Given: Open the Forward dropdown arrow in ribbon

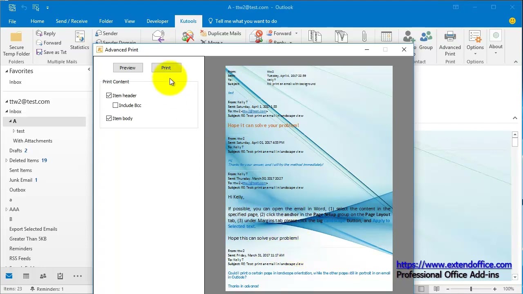Looking at the screenshot, I should pyautogui.click(x=296, y=33).
